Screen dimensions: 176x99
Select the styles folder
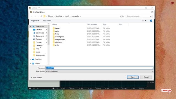[x=57, y=45]
